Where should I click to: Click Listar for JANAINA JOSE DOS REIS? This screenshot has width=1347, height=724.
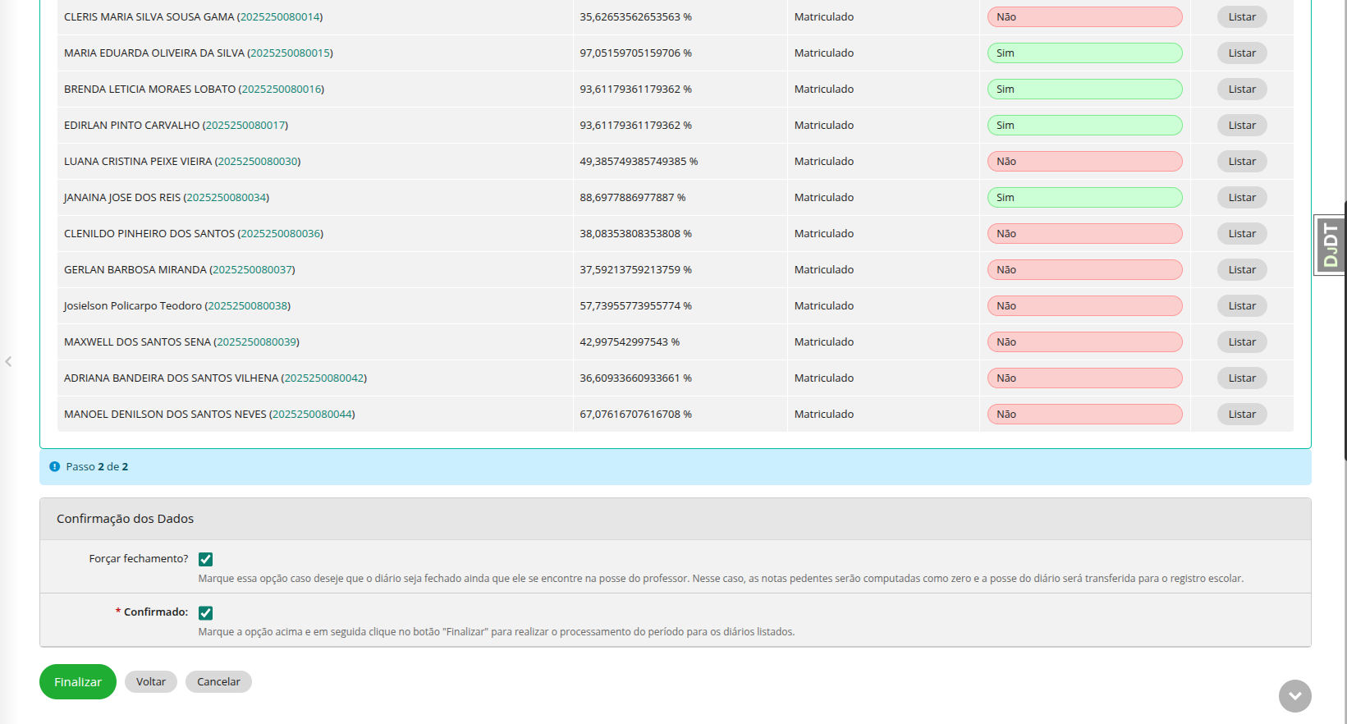[x=1242, y=197]
